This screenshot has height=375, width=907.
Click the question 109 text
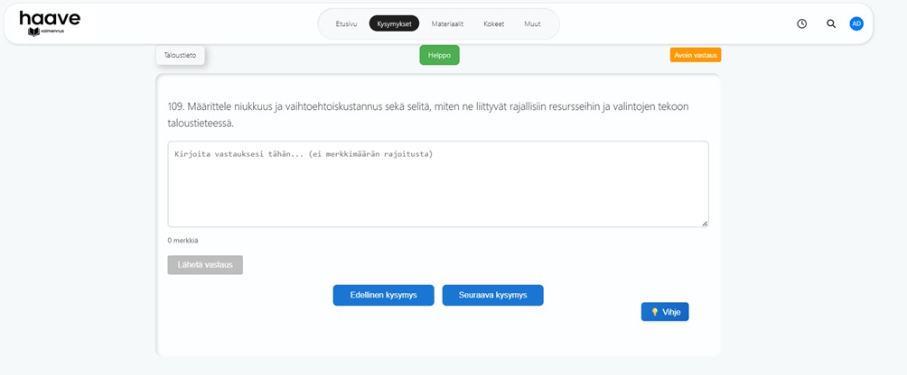tap(428, 114)
